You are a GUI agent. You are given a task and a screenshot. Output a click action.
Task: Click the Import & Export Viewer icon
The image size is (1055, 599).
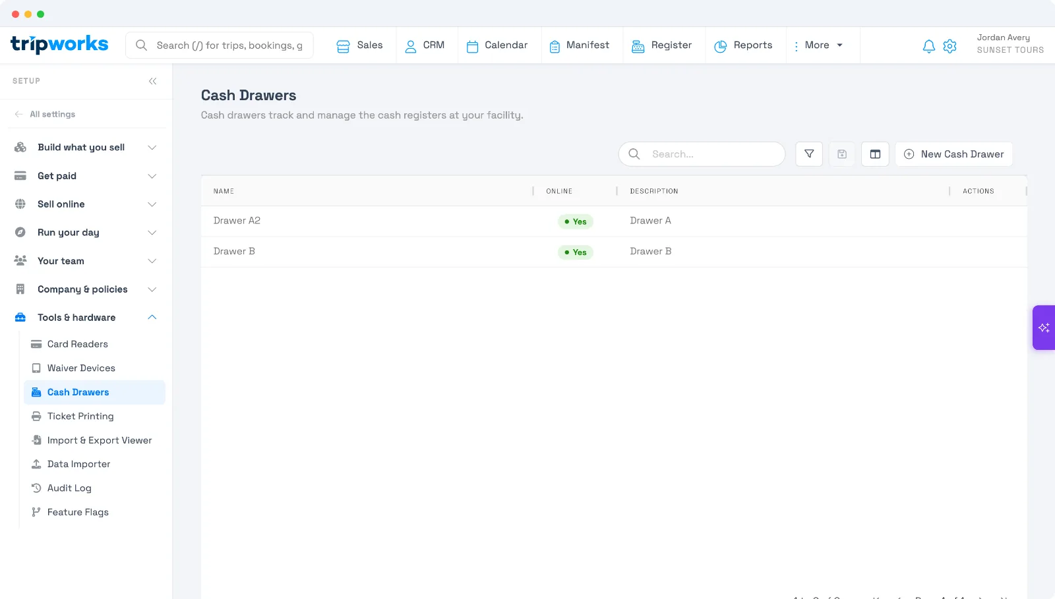tap(36, 440)
